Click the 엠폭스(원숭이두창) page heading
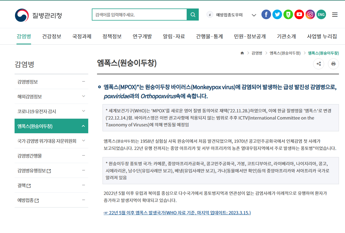Screen dimensions: 345x233 pyautogui.click(x=127, y=63)
